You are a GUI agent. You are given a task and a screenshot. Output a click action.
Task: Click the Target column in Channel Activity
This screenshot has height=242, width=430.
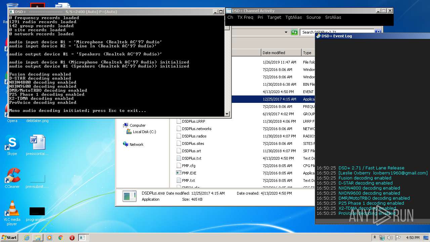pos(274,17)
